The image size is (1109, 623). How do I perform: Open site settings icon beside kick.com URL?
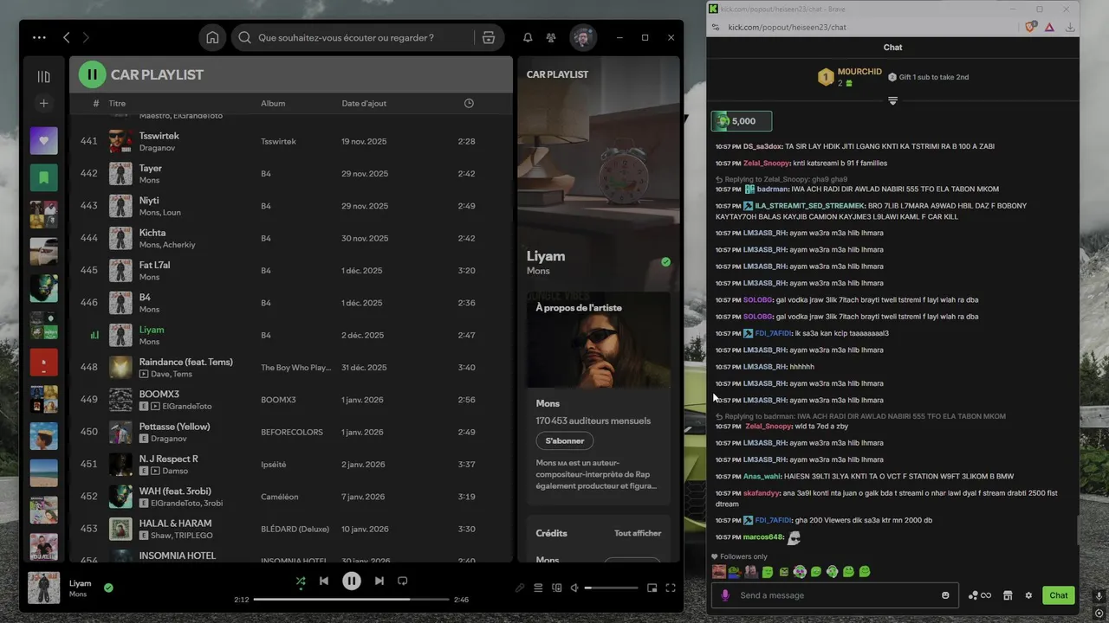[716, 27]
